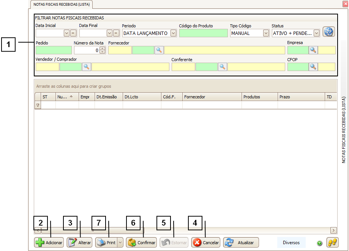Increase the Número da Nota spinner value
This screenshot has width=349, height=251.
(x=102, y=49)
